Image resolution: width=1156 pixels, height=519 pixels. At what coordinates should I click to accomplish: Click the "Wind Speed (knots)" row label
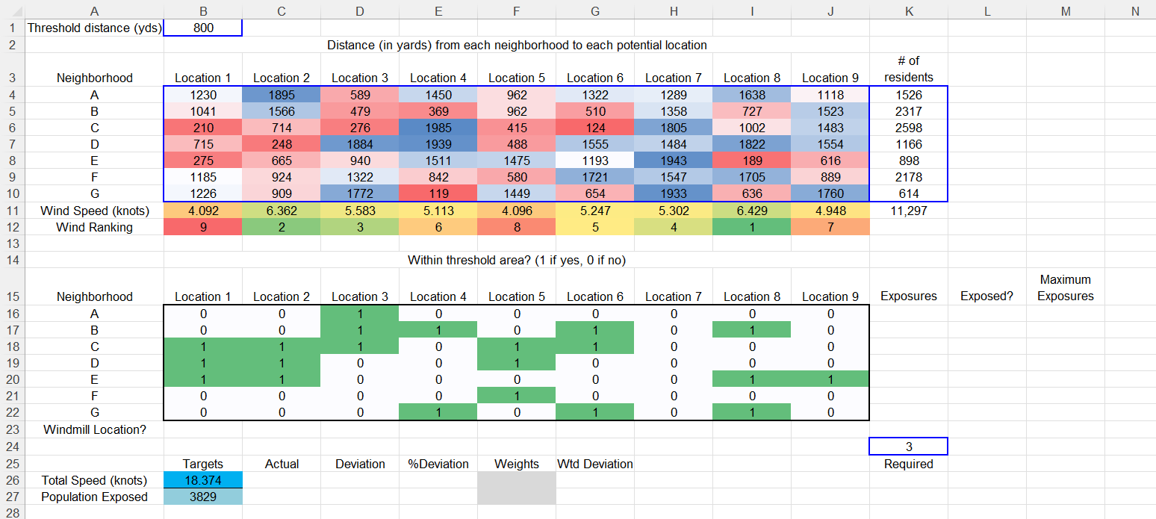pos(95,211)
